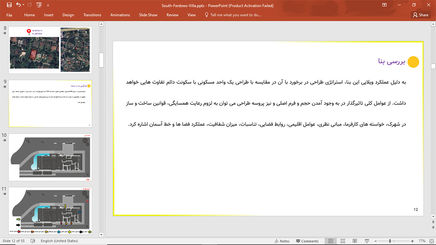
Task: Open the Design ribbon tab
Action: (68, 15)
